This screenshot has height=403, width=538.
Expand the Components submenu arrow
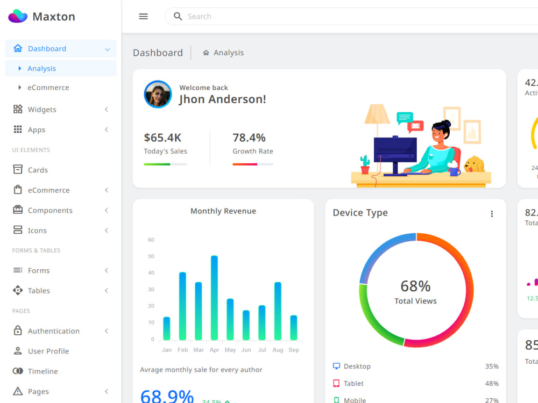pyautogui.click(x=107, y=210)
